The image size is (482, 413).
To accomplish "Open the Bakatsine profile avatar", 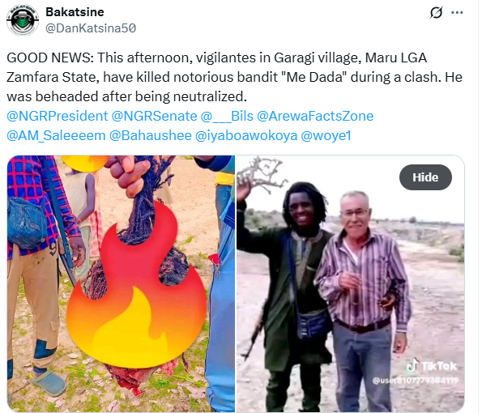I will 23,20.
